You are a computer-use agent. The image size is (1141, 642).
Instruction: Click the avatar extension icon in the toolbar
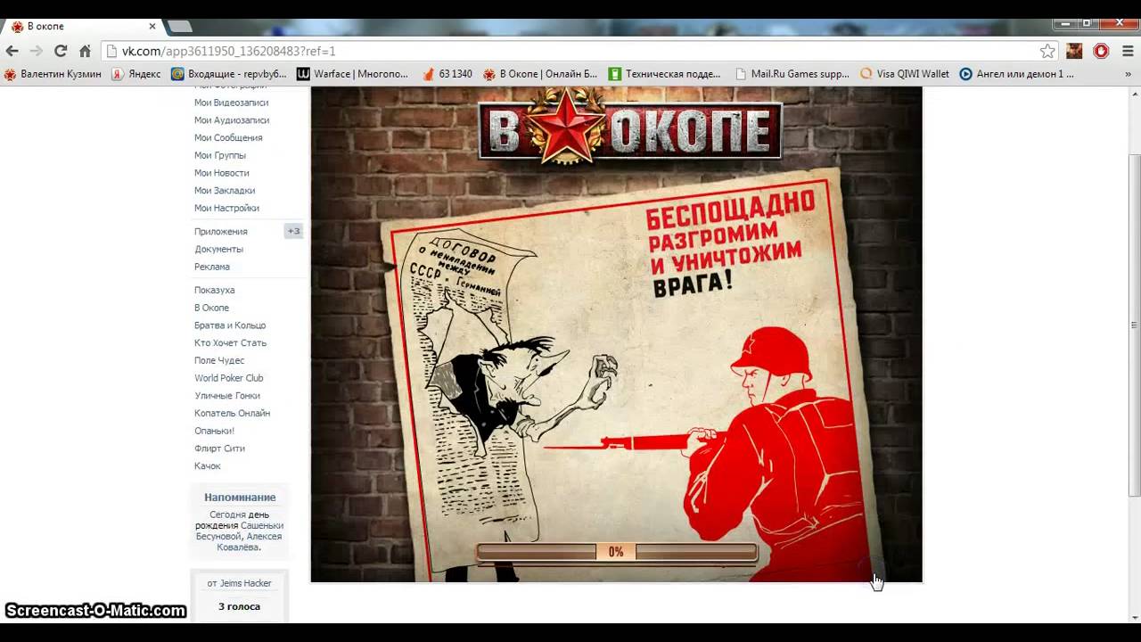(1074, 51)
